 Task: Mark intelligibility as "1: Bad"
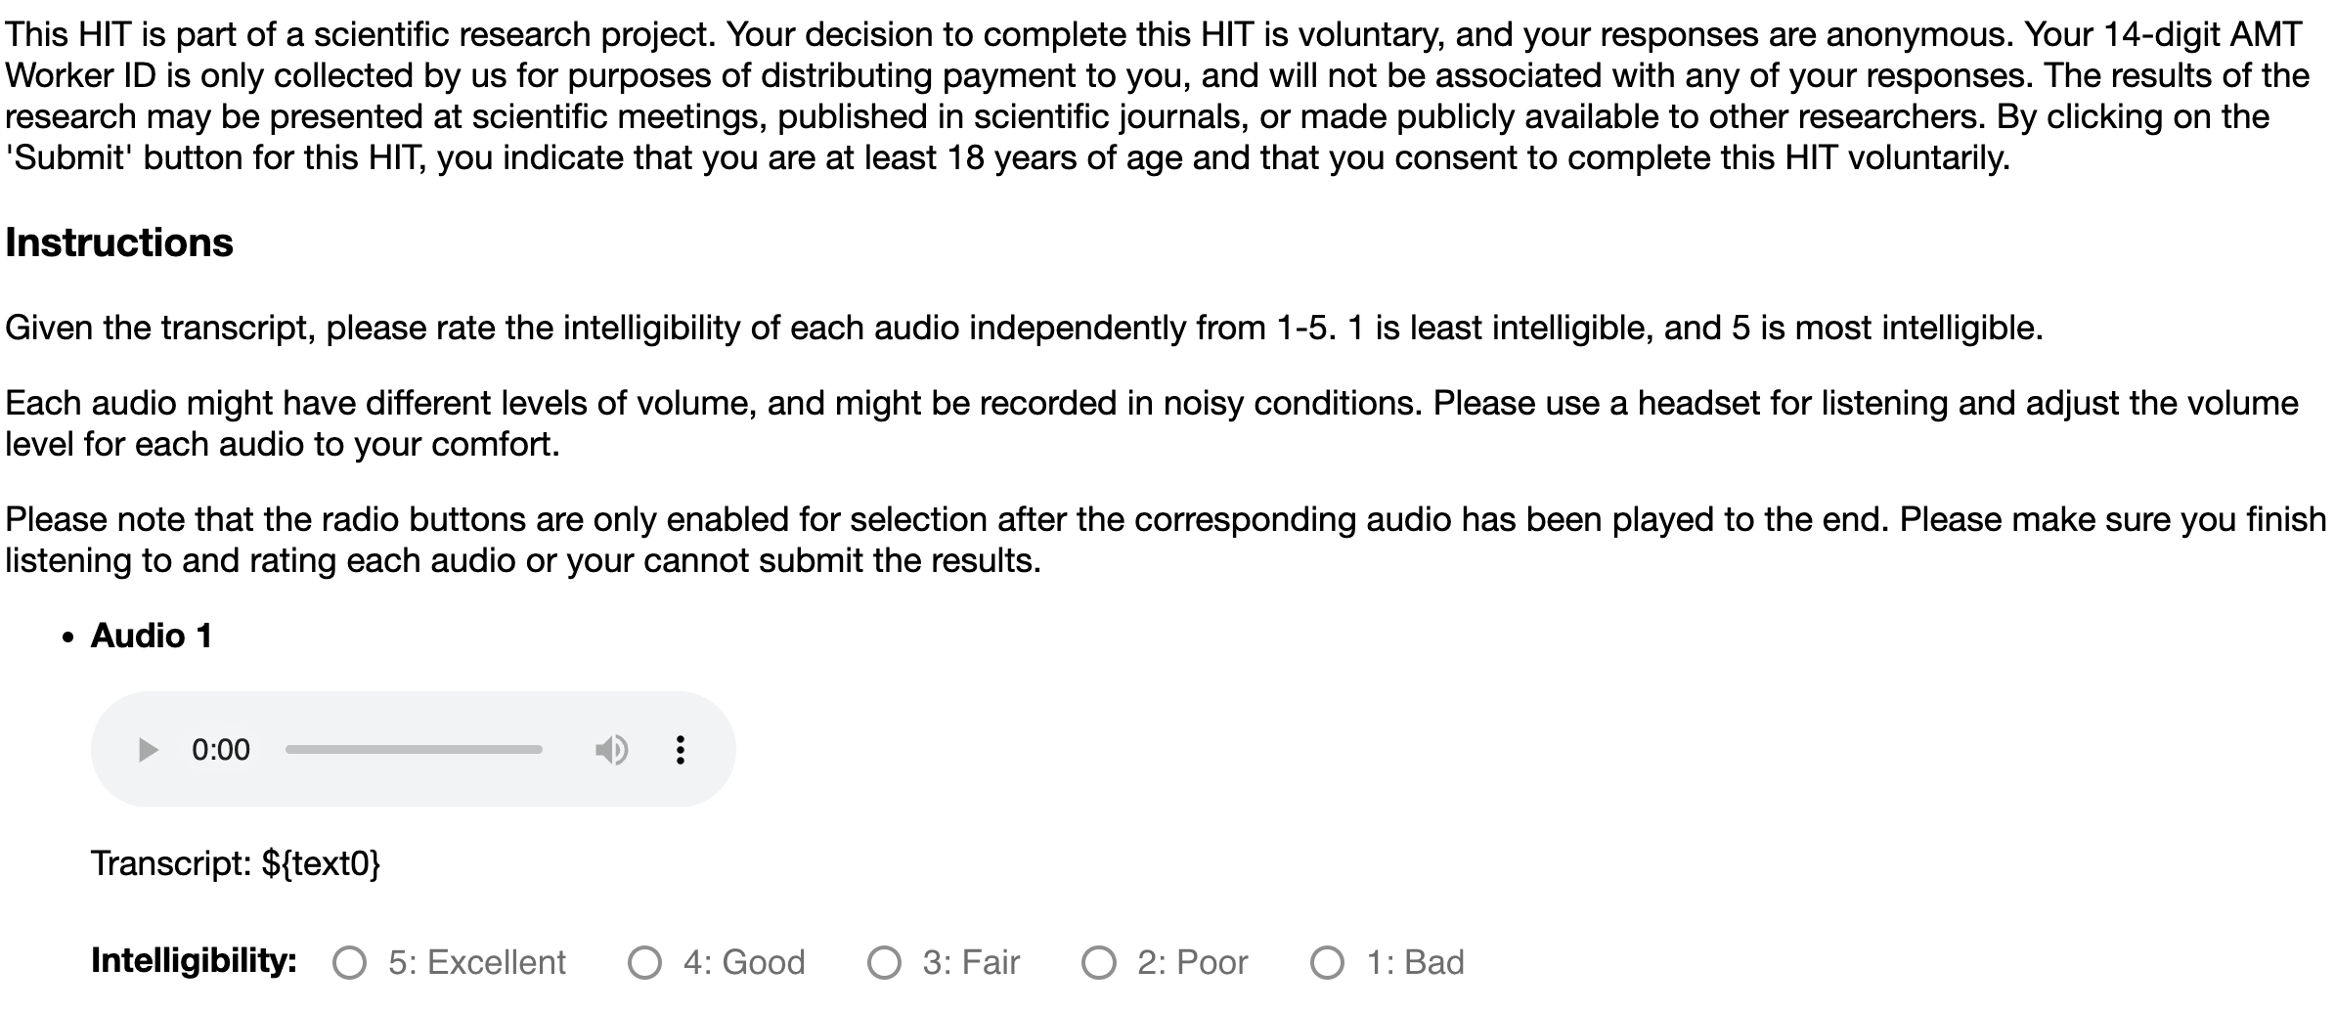tap(1327, 963)
